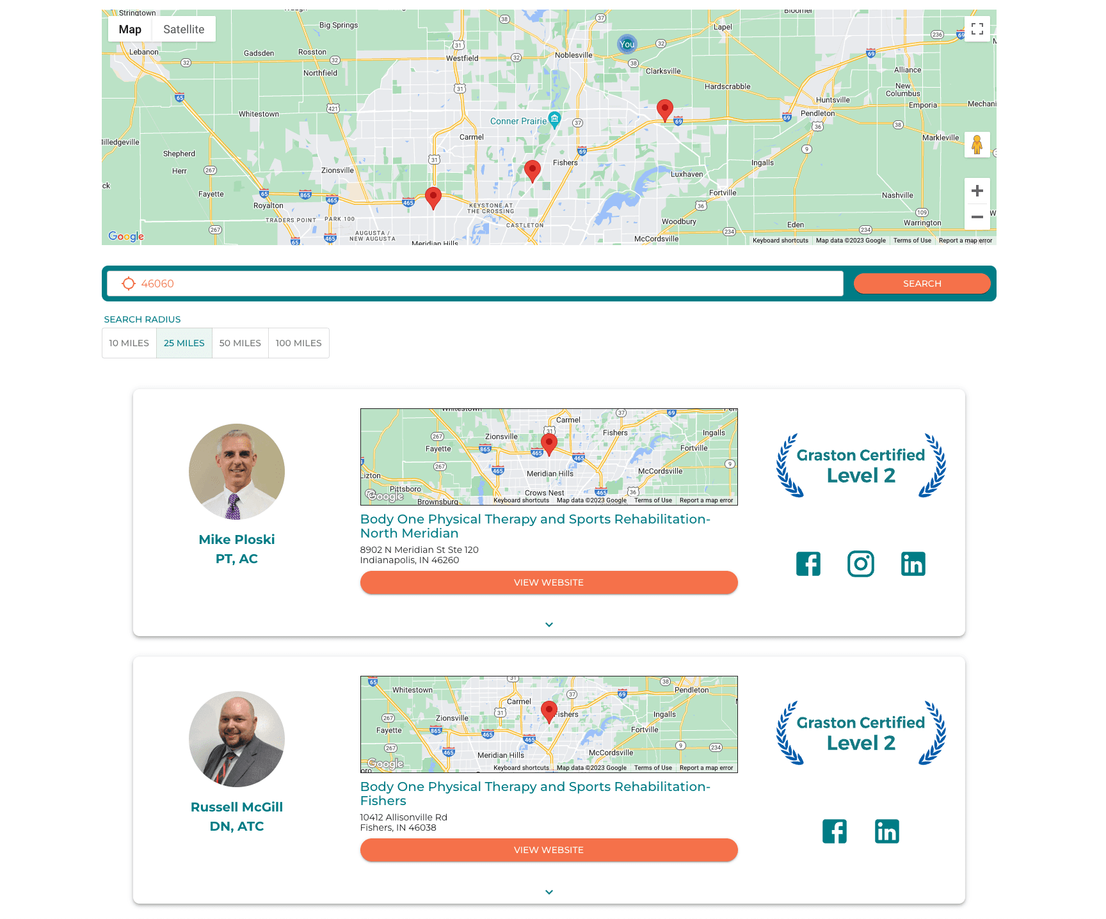The height and width of the screenshot is (919, 1106).
Task: Click Mike Ploski's Graston Certified Level 2 badge
Action: [x=861, y=465]
